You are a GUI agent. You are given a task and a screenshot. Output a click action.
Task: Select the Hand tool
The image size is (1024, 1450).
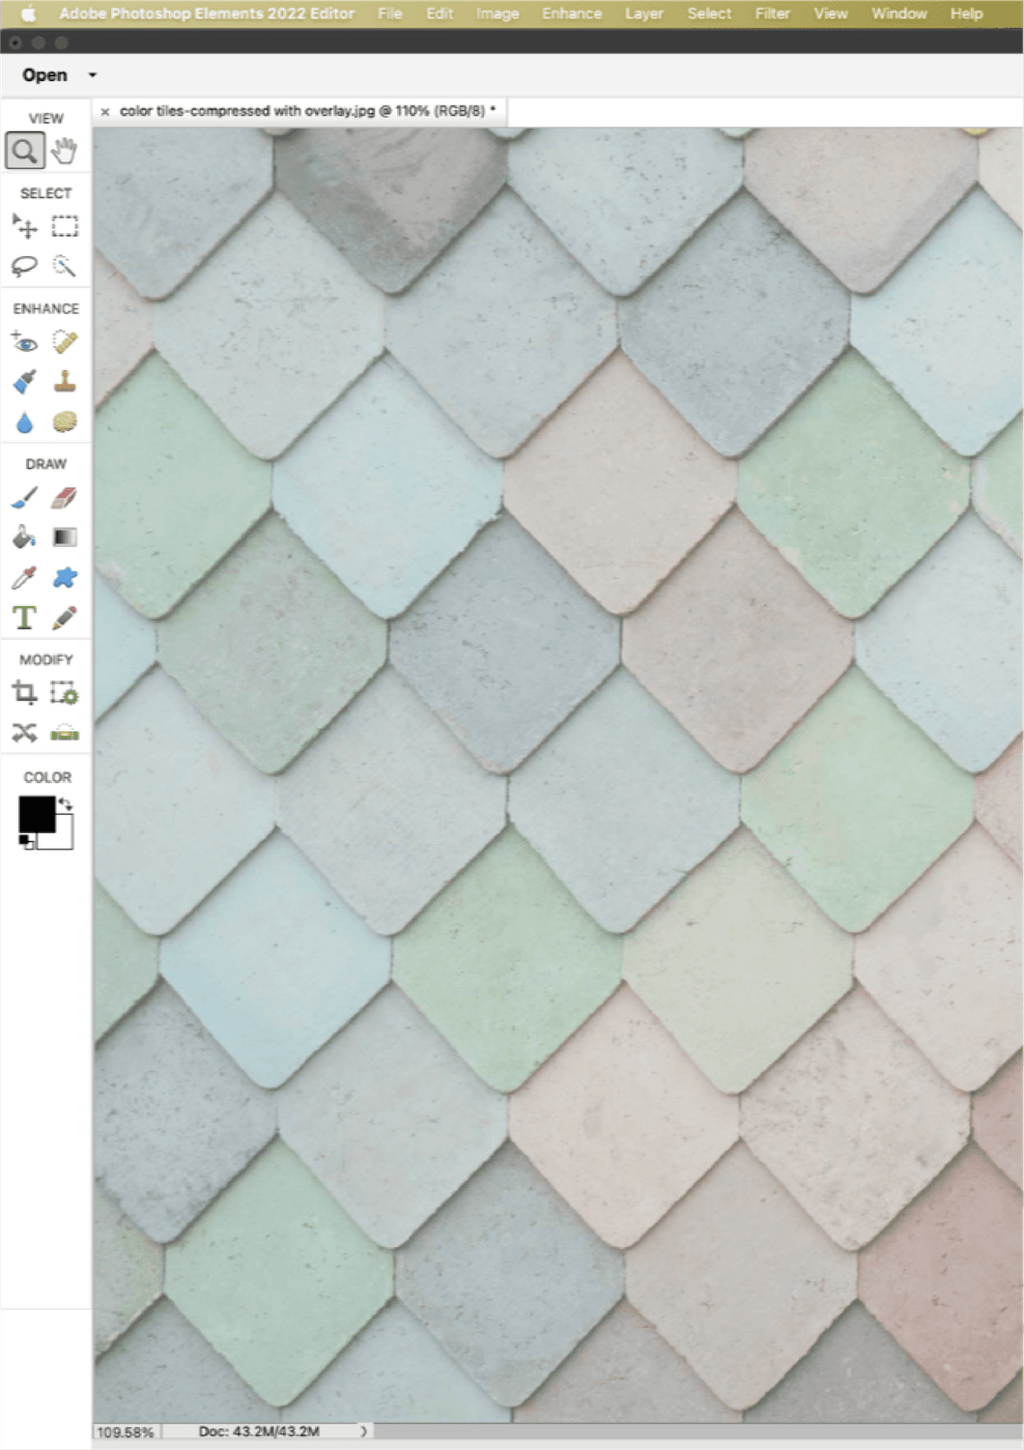[65, 151]
